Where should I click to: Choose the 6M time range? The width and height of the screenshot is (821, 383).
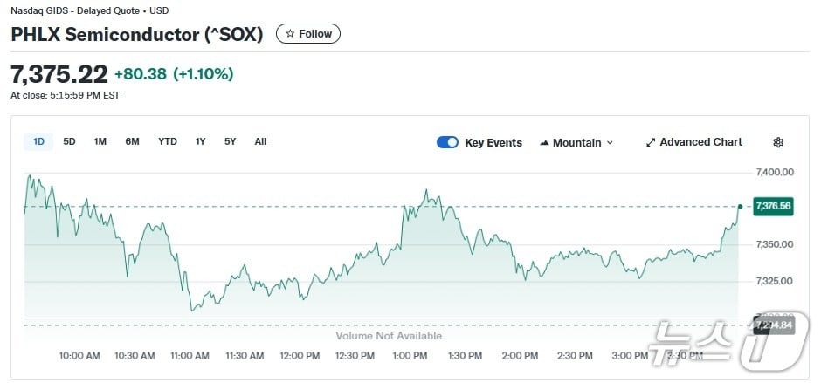pos(132,141)
